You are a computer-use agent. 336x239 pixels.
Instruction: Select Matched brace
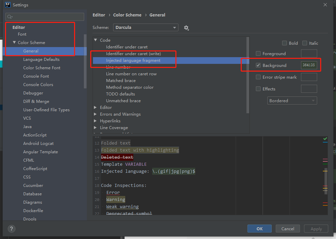[121, 80]
